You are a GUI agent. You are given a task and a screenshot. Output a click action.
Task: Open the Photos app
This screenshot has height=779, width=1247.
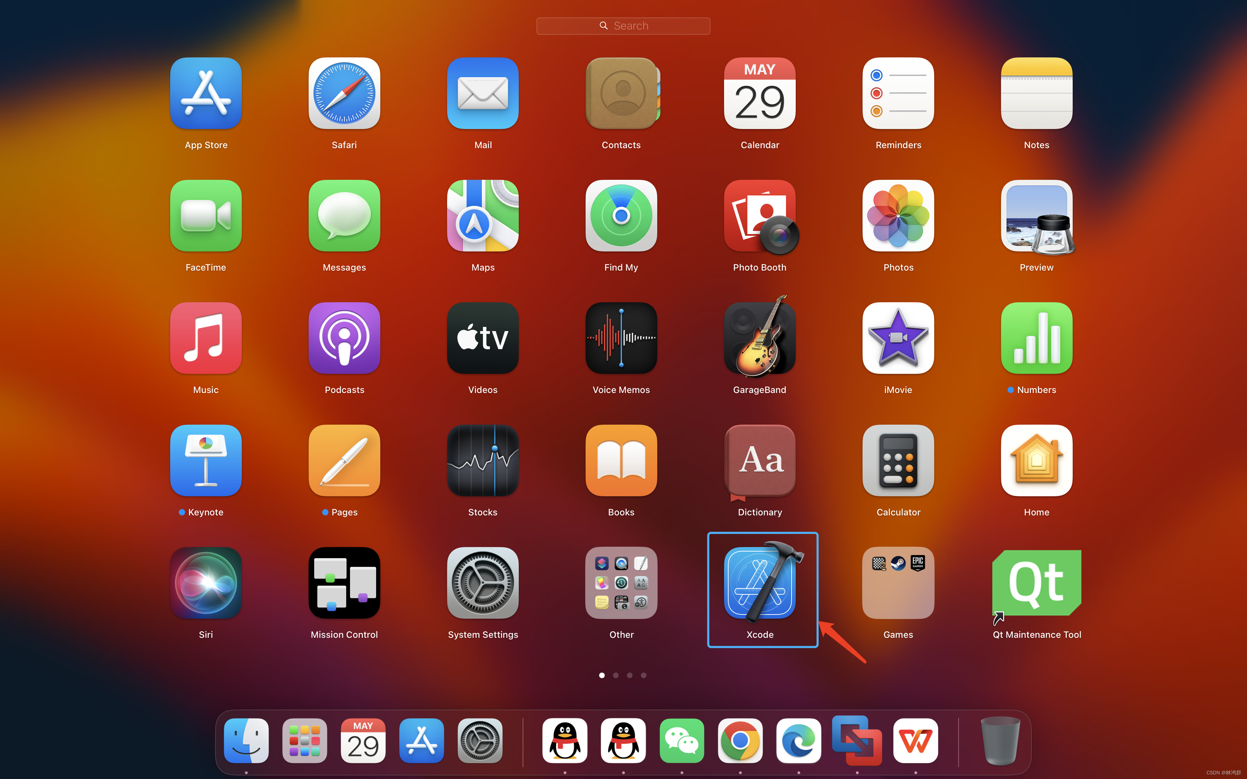click(x=898, y=215)
